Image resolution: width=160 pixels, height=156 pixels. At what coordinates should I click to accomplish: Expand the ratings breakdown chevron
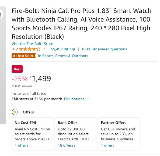[x=44, y=49]
